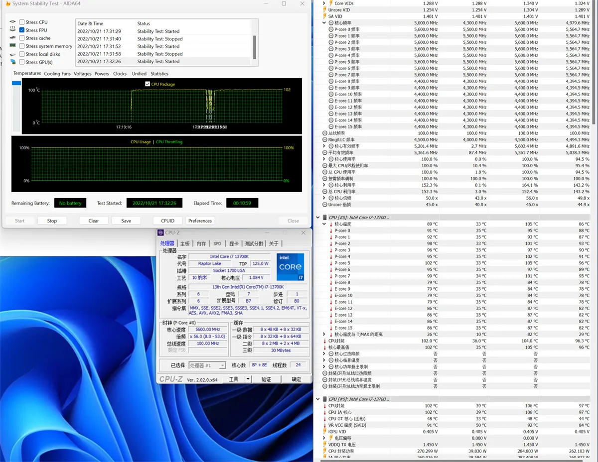Viewport: 598px width, 462px height.
Task: Select the 17:32:26 Stability Test: Started log row
Action: [x=164, y=61]
